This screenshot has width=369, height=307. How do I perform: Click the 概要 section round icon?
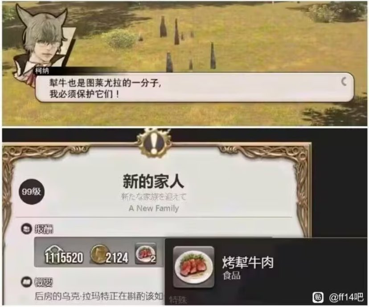point(26,282)
